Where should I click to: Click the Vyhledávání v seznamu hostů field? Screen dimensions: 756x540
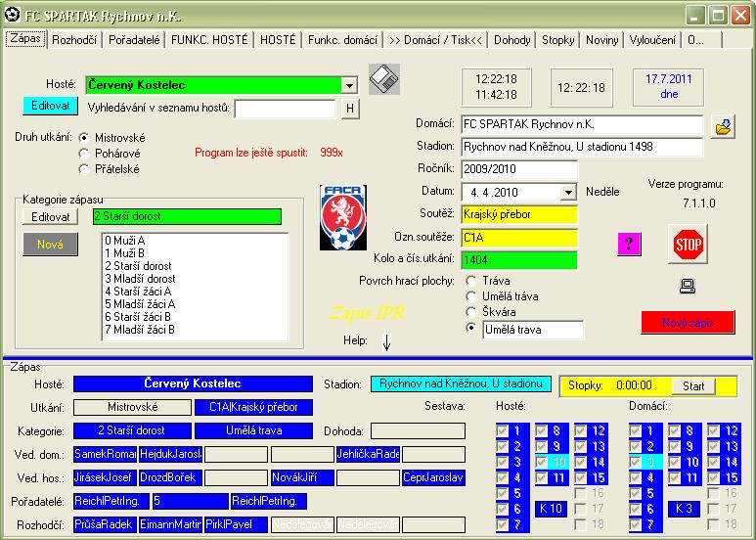(285, 108)
